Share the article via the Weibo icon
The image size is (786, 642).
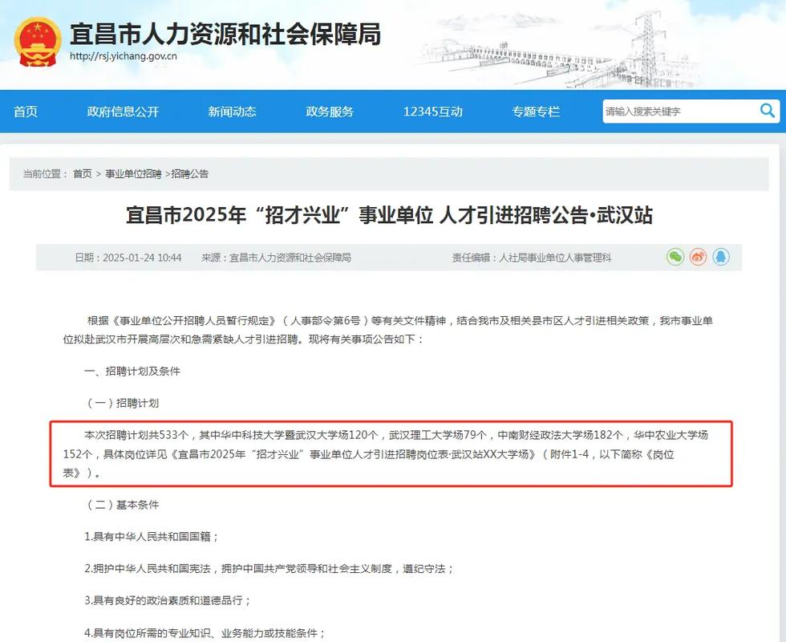(698, 257)
